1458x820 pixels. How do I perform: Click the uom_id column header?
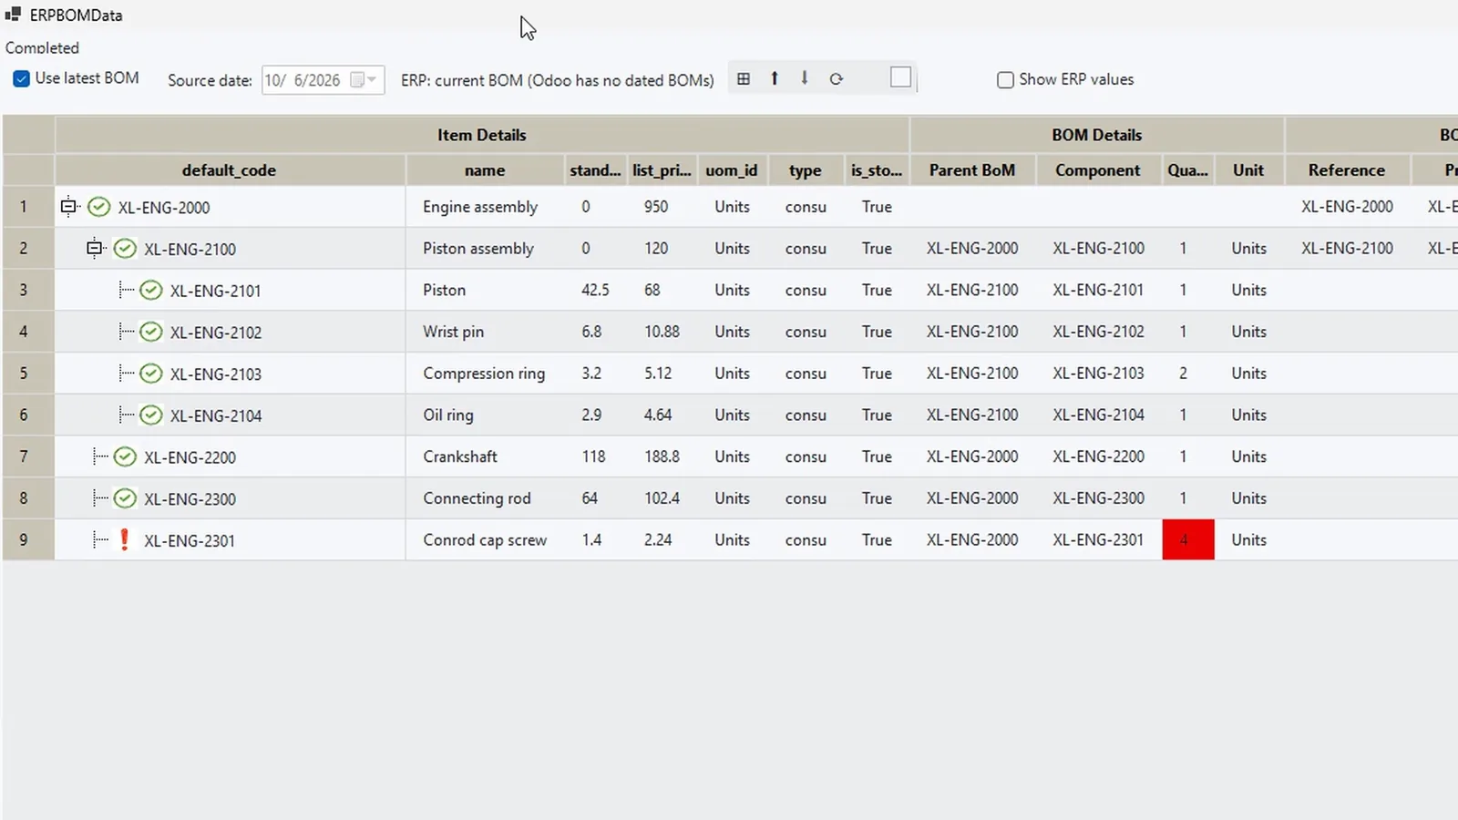pos(732,170)
